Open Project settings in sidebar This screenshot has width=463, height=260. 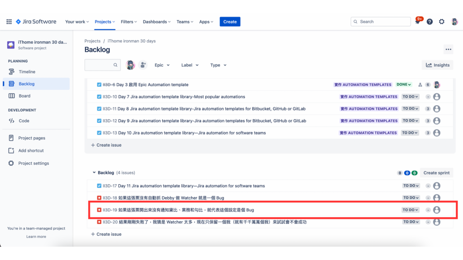coord(36,163)
